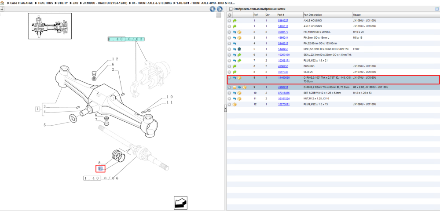Open 04 - FRONT AXLE & STEERING breadcrumb
This screenshot has height=211, width=440.
tap(151, 3)
